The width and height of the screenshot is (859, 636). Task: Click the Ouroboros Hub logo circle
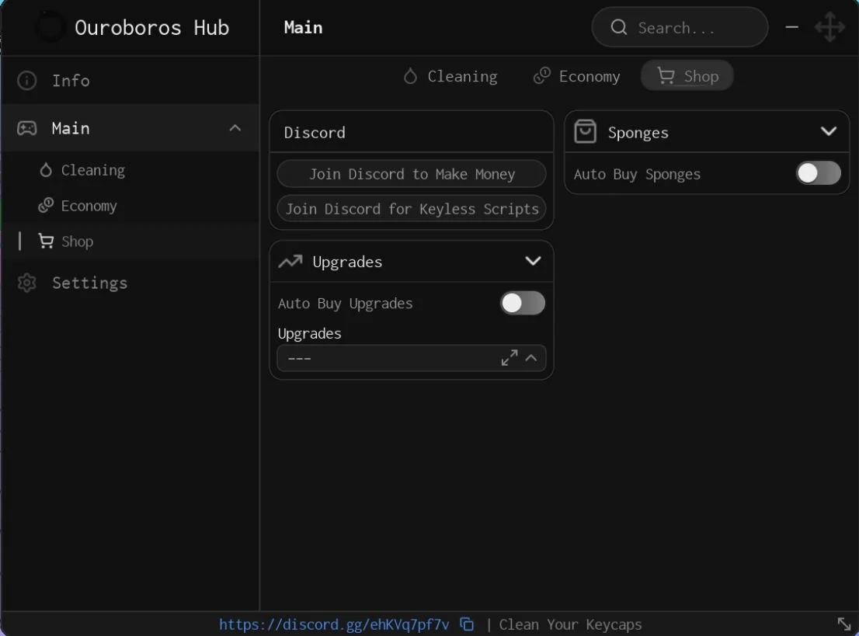[50, 27]
